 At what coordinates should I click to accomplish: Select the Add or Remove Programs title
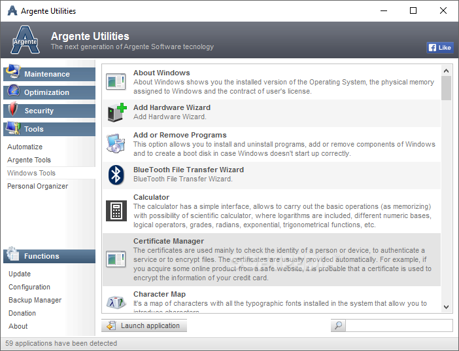[180, 135]
